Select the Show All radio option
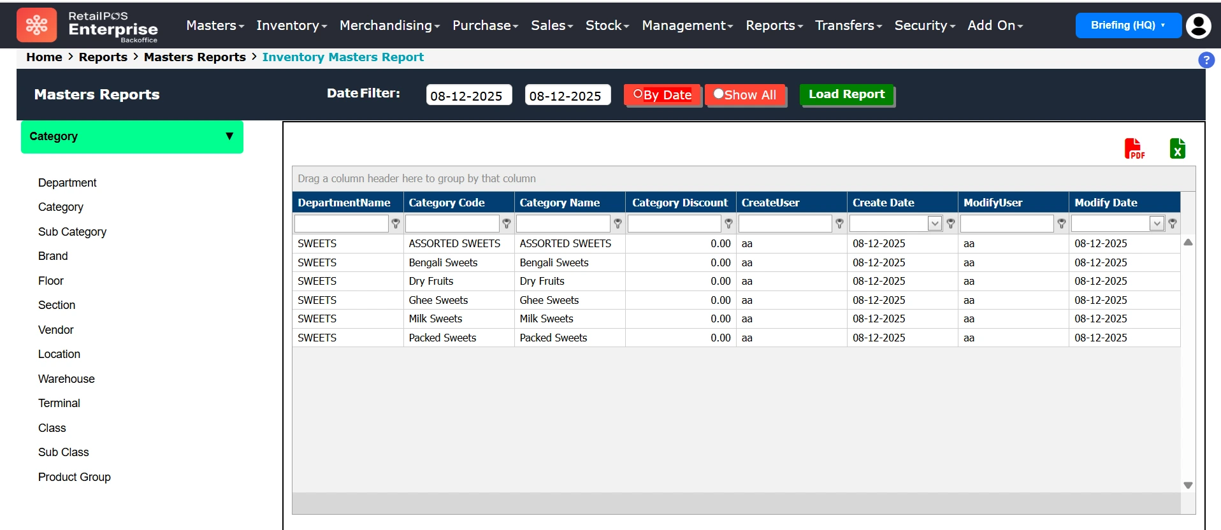This screenshot has width=1221, height=530. [x=718, y=94]
